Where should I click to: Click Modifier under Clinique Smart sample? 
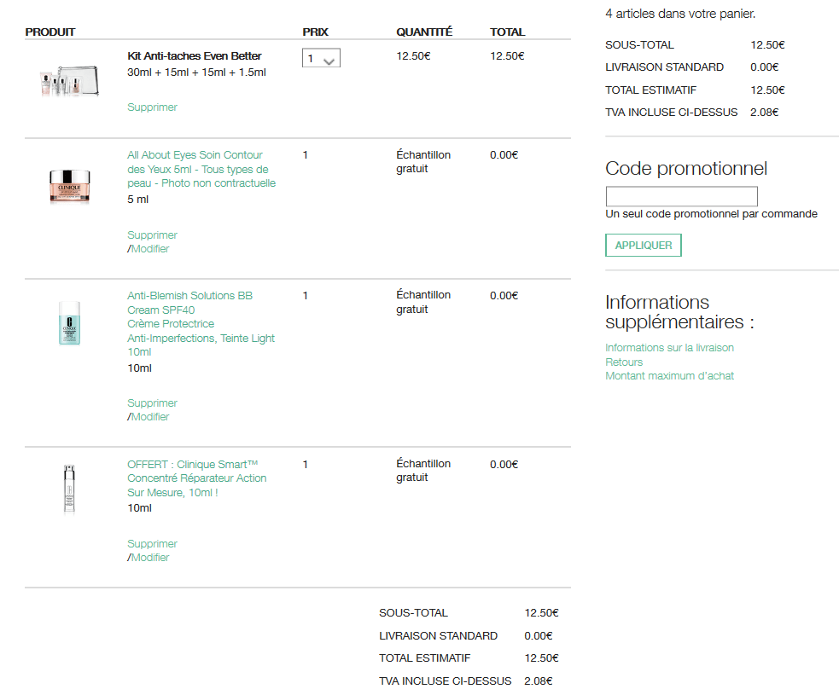(x=150, y=558)
